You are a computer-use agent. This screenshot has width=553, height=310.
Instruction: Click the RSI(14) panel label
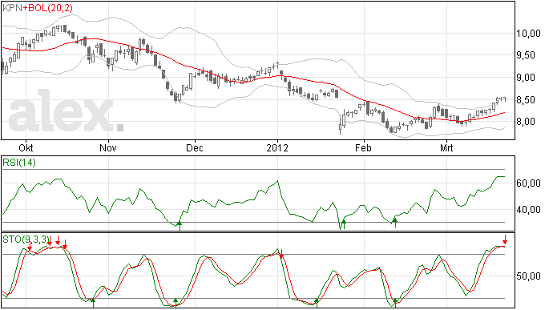click(x=19, y=163)
